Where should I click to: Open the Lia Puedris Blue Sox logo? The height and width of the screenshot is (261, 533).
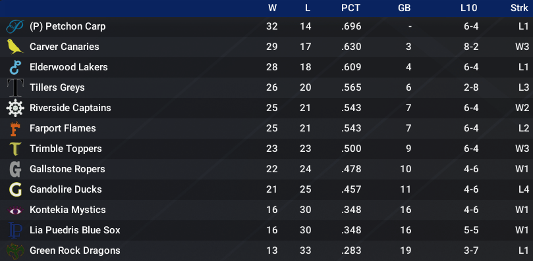tap(15, 231)
